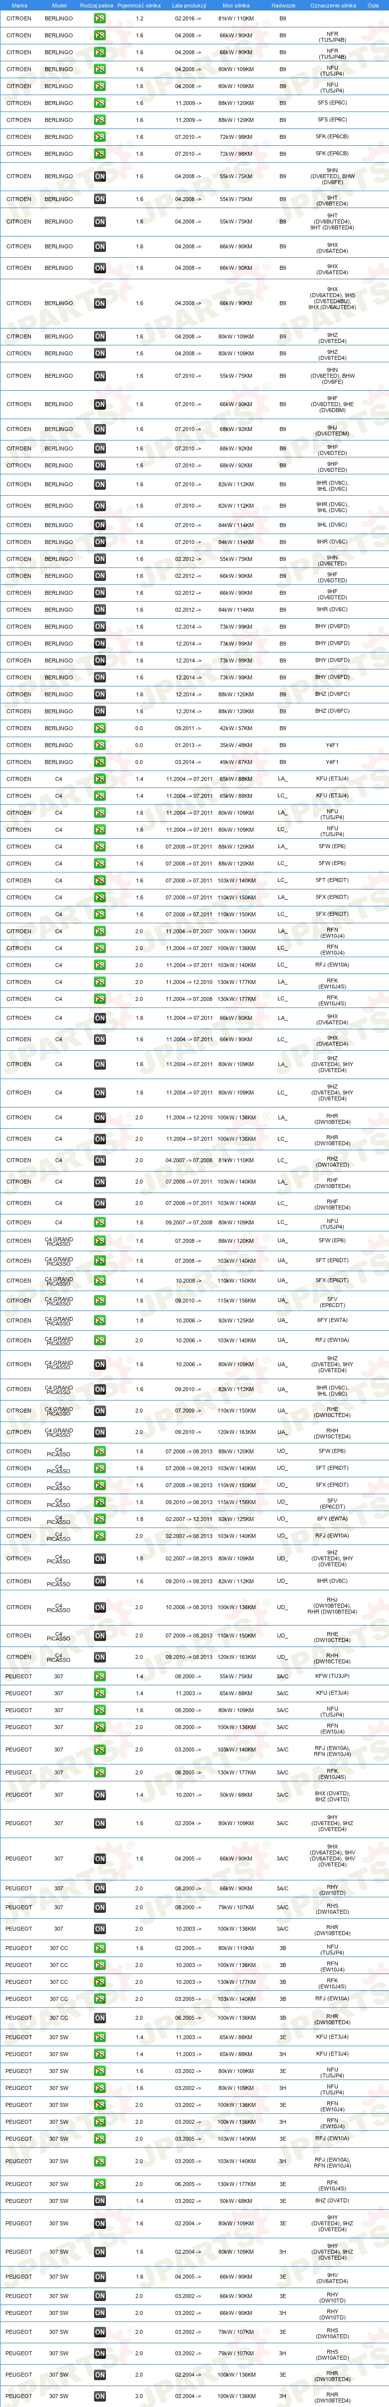Click the petrol icon in the C4 2.0 RFJ (EW10A) row
Screen dimensions: 389x2407
[100, 965]
